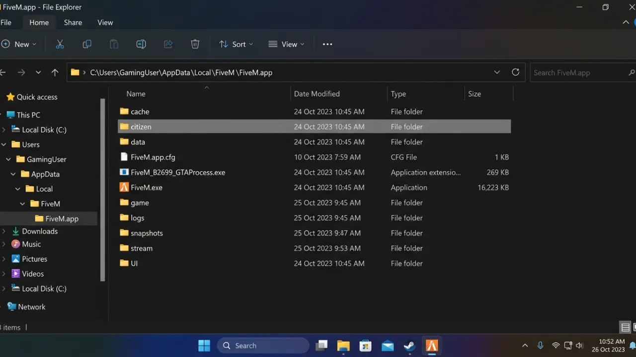Select the View ribbon tab
Screen dimensions: 636x357
105,22
